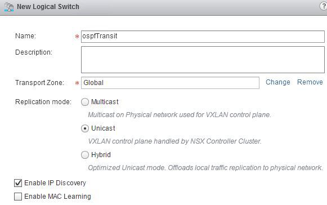Select the Unicast replication mode radio button
This screenshot has width=327, height=205.
[x=85, y=128]
